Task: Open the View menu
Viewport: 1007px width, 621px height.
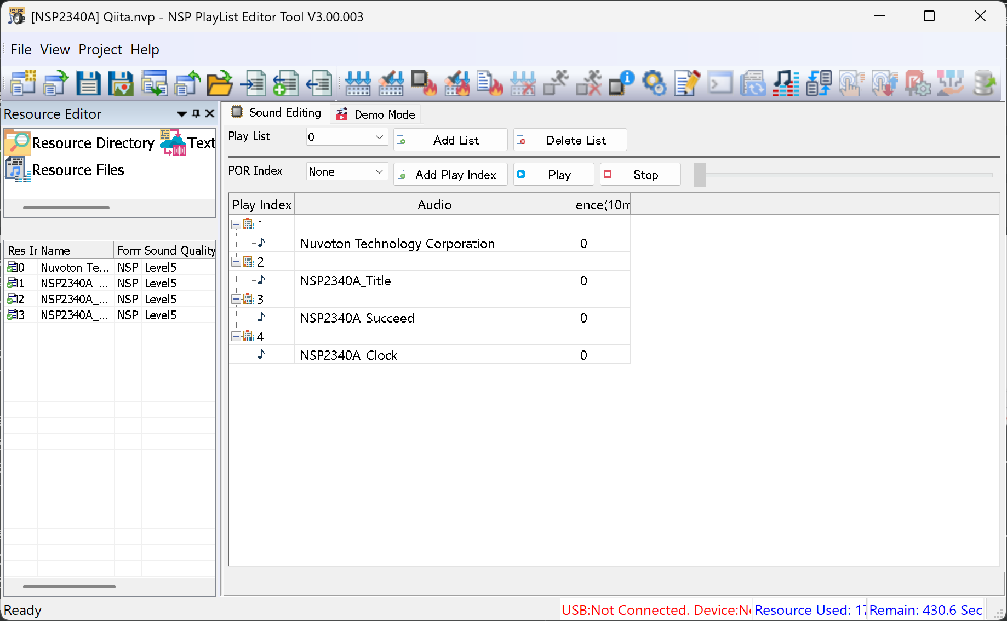Action: coord(55,49)
